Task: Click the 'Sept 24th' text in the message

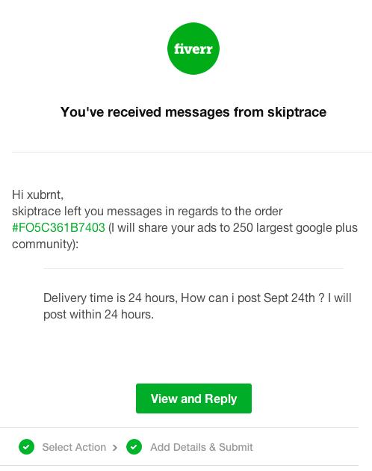Action: point(289,298)
